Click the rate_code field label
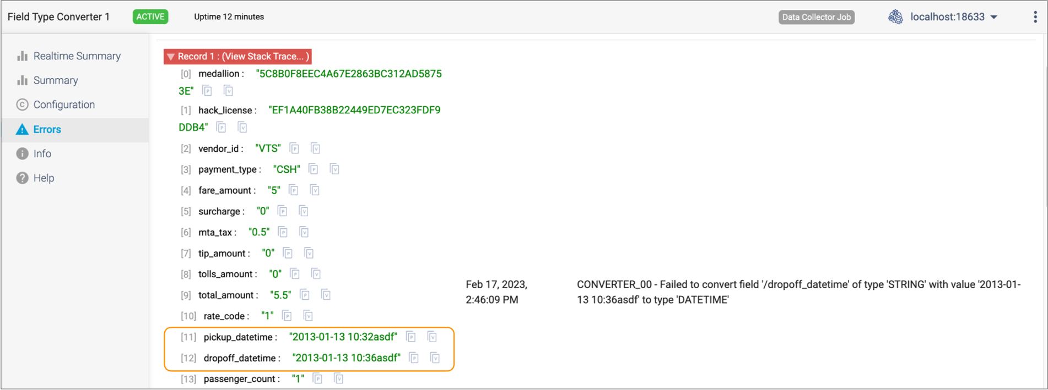The height and width of the screenshot is (390, 1048). pyautogui.click(x=226, y=316)
